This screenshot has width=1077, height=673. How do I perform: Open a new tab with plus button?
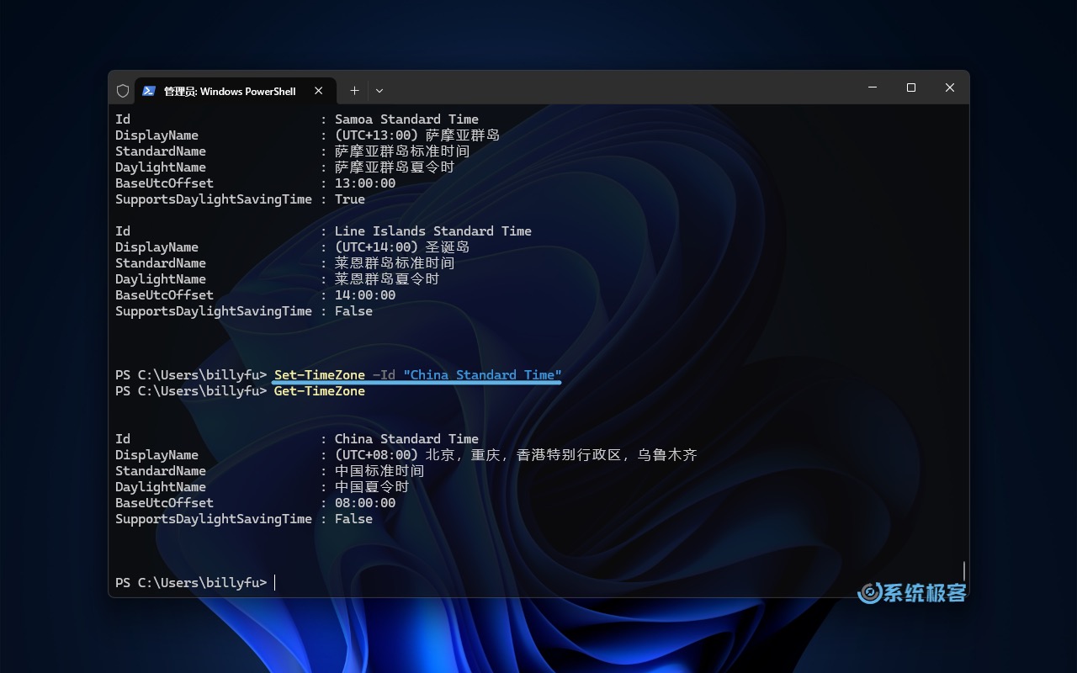click(x=354, y=91)
